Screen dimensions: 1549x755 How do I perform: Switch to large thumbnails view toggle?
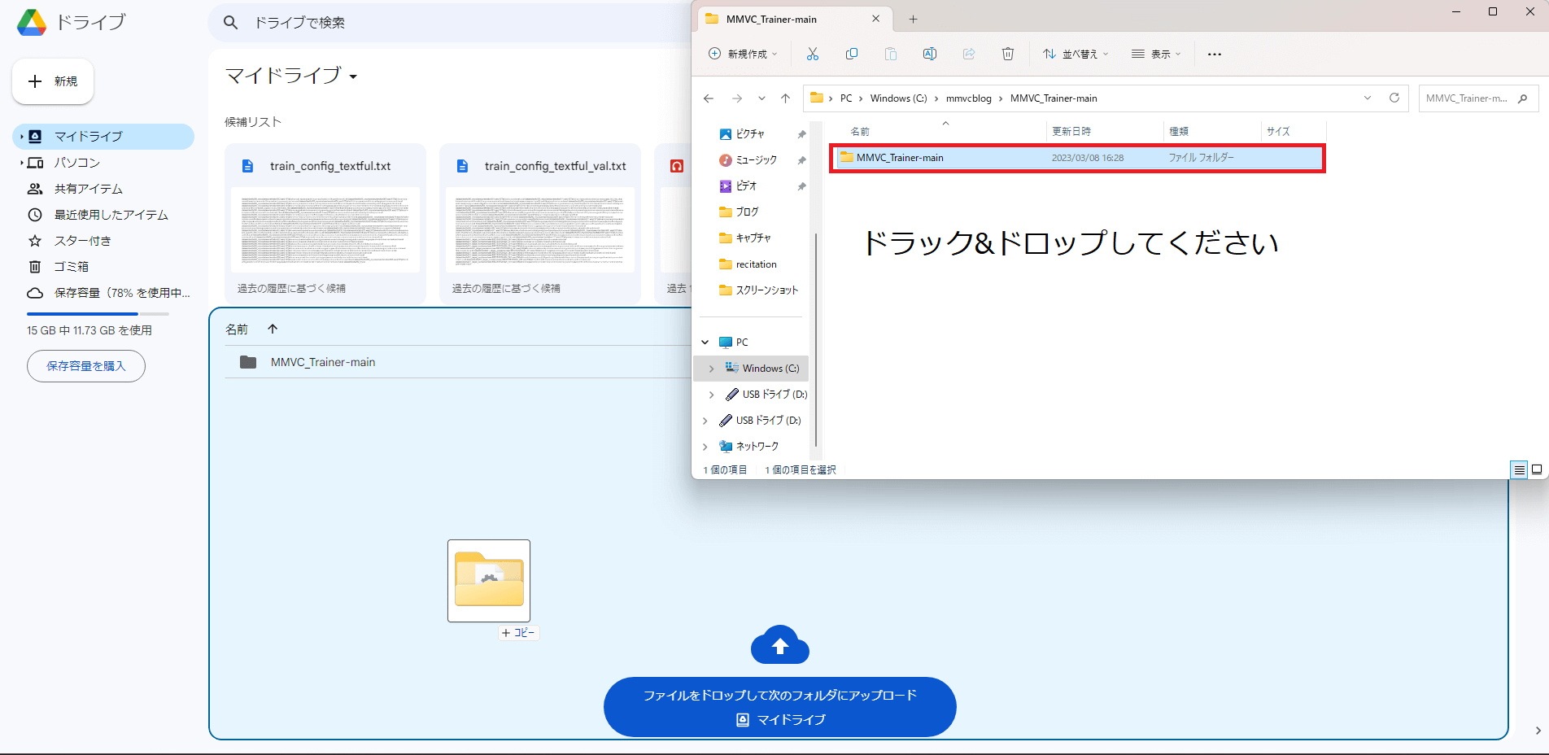click(x=1537, y=469)
